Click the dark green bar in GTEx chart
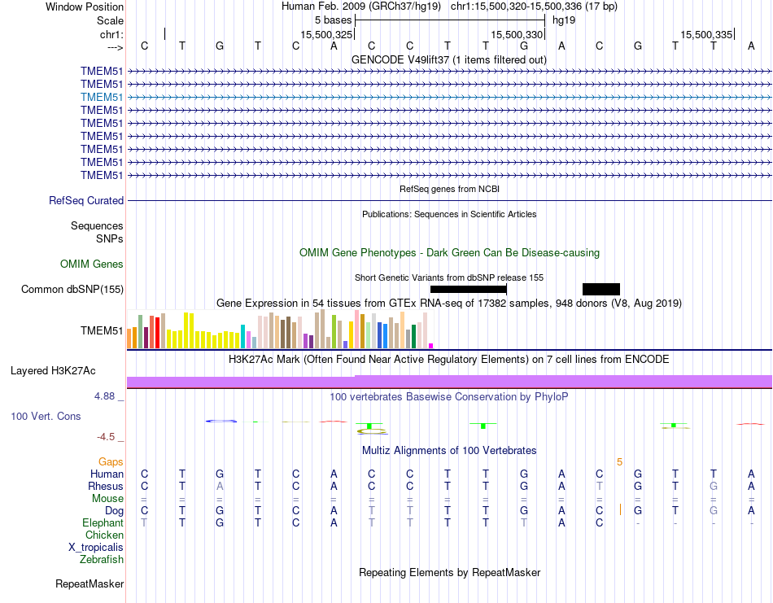 point(414,337)
